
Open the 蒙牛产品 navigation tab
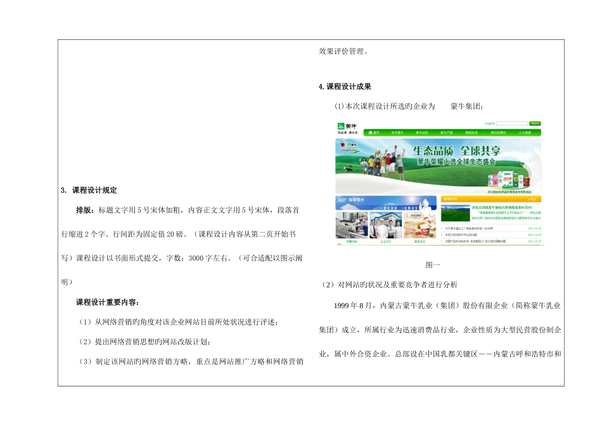tap(447, 132)
